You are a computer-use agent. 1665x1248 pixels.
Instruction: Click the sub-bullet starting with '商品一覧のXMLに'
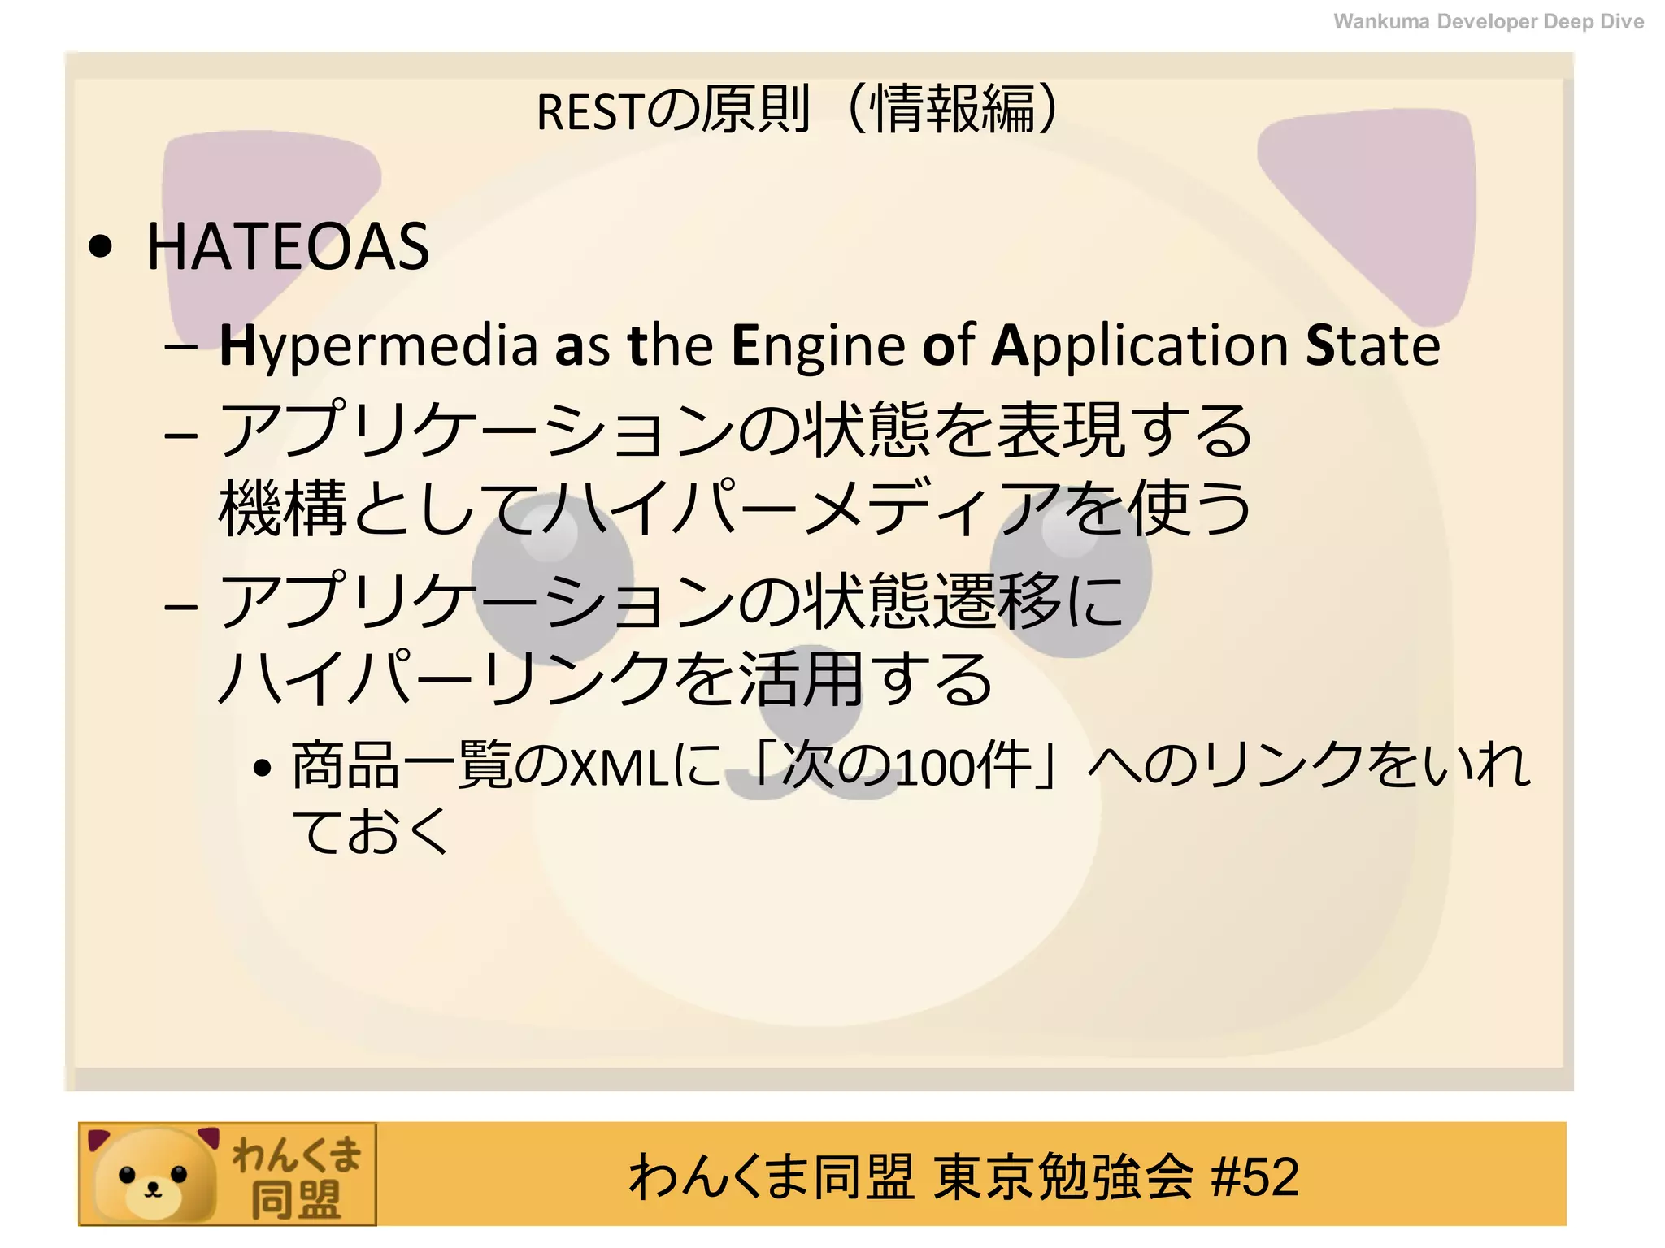911,765
